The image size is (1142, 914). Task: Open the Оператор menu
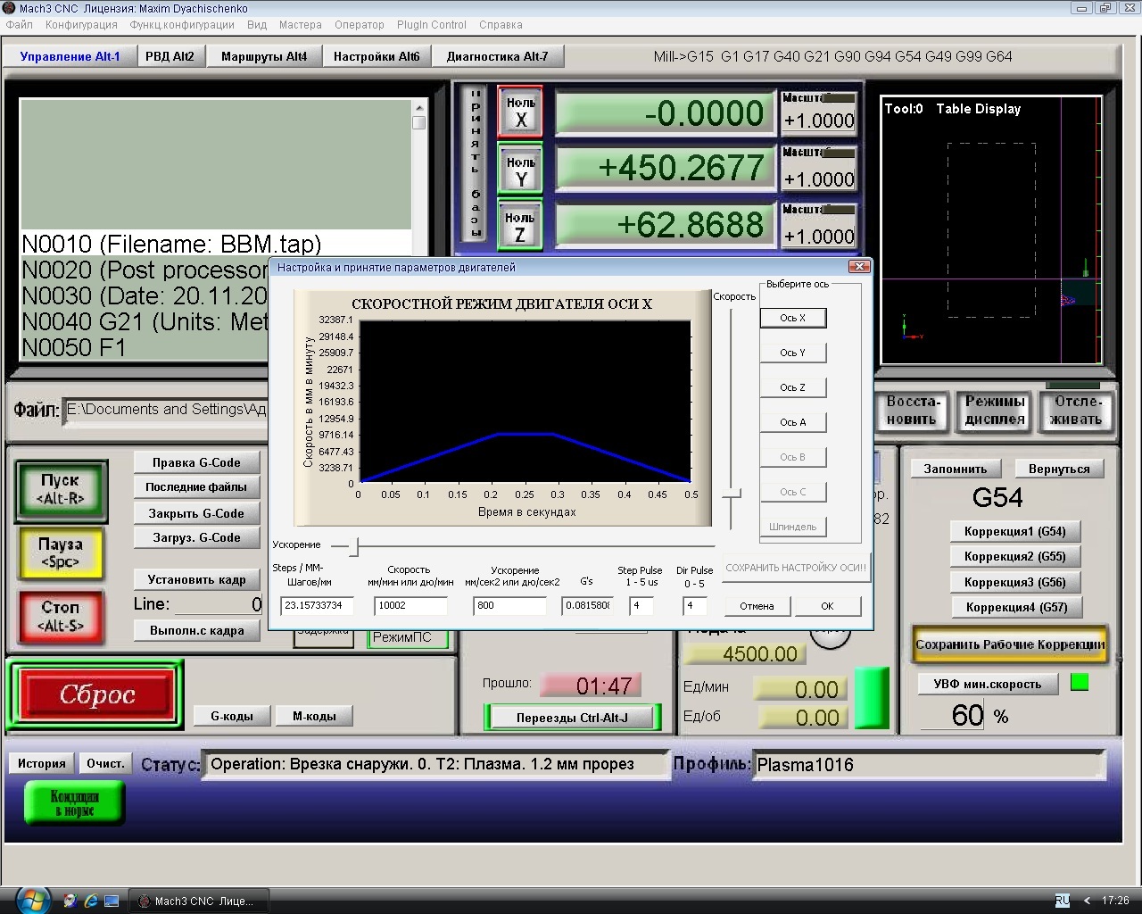[x=360, y=25]
